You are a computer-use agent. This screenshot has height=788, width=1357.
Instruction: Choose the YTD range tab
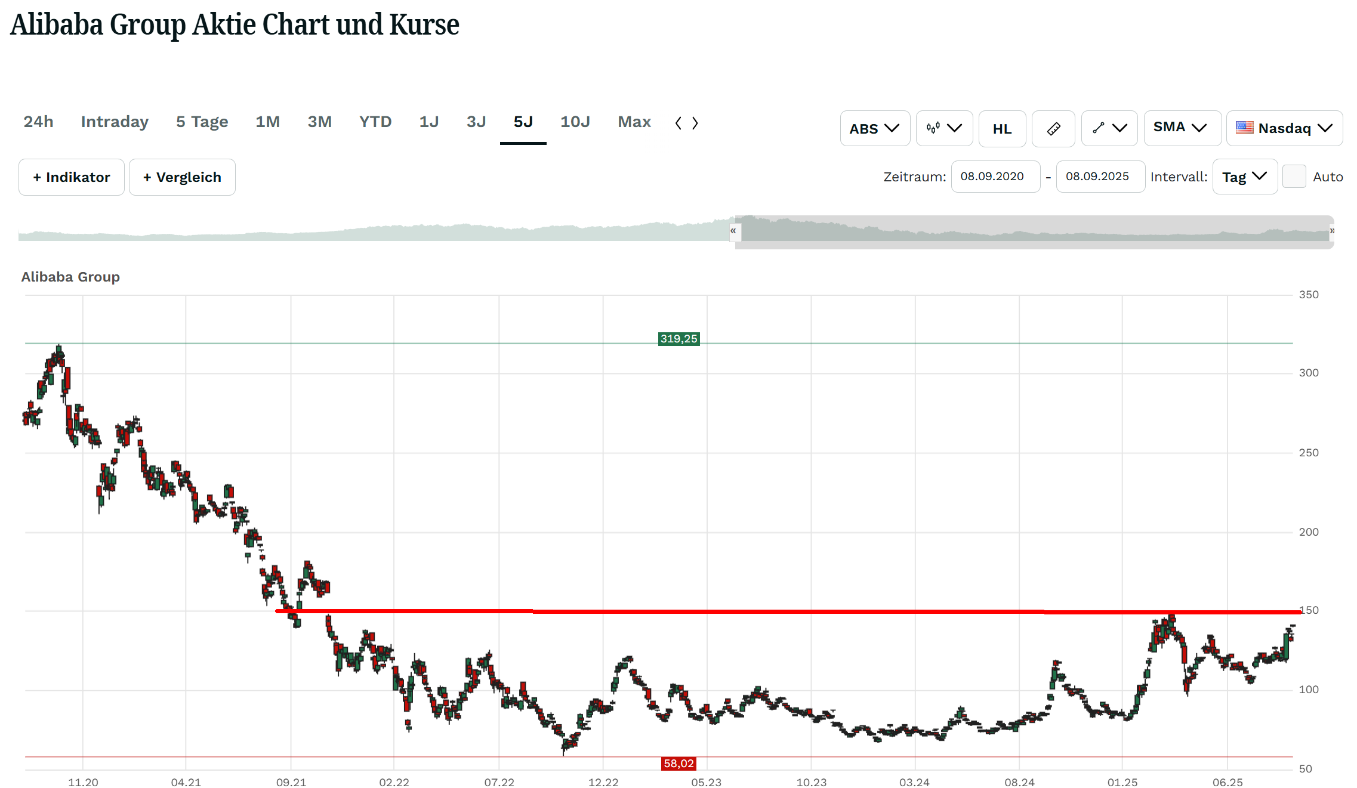click(375, 122)
